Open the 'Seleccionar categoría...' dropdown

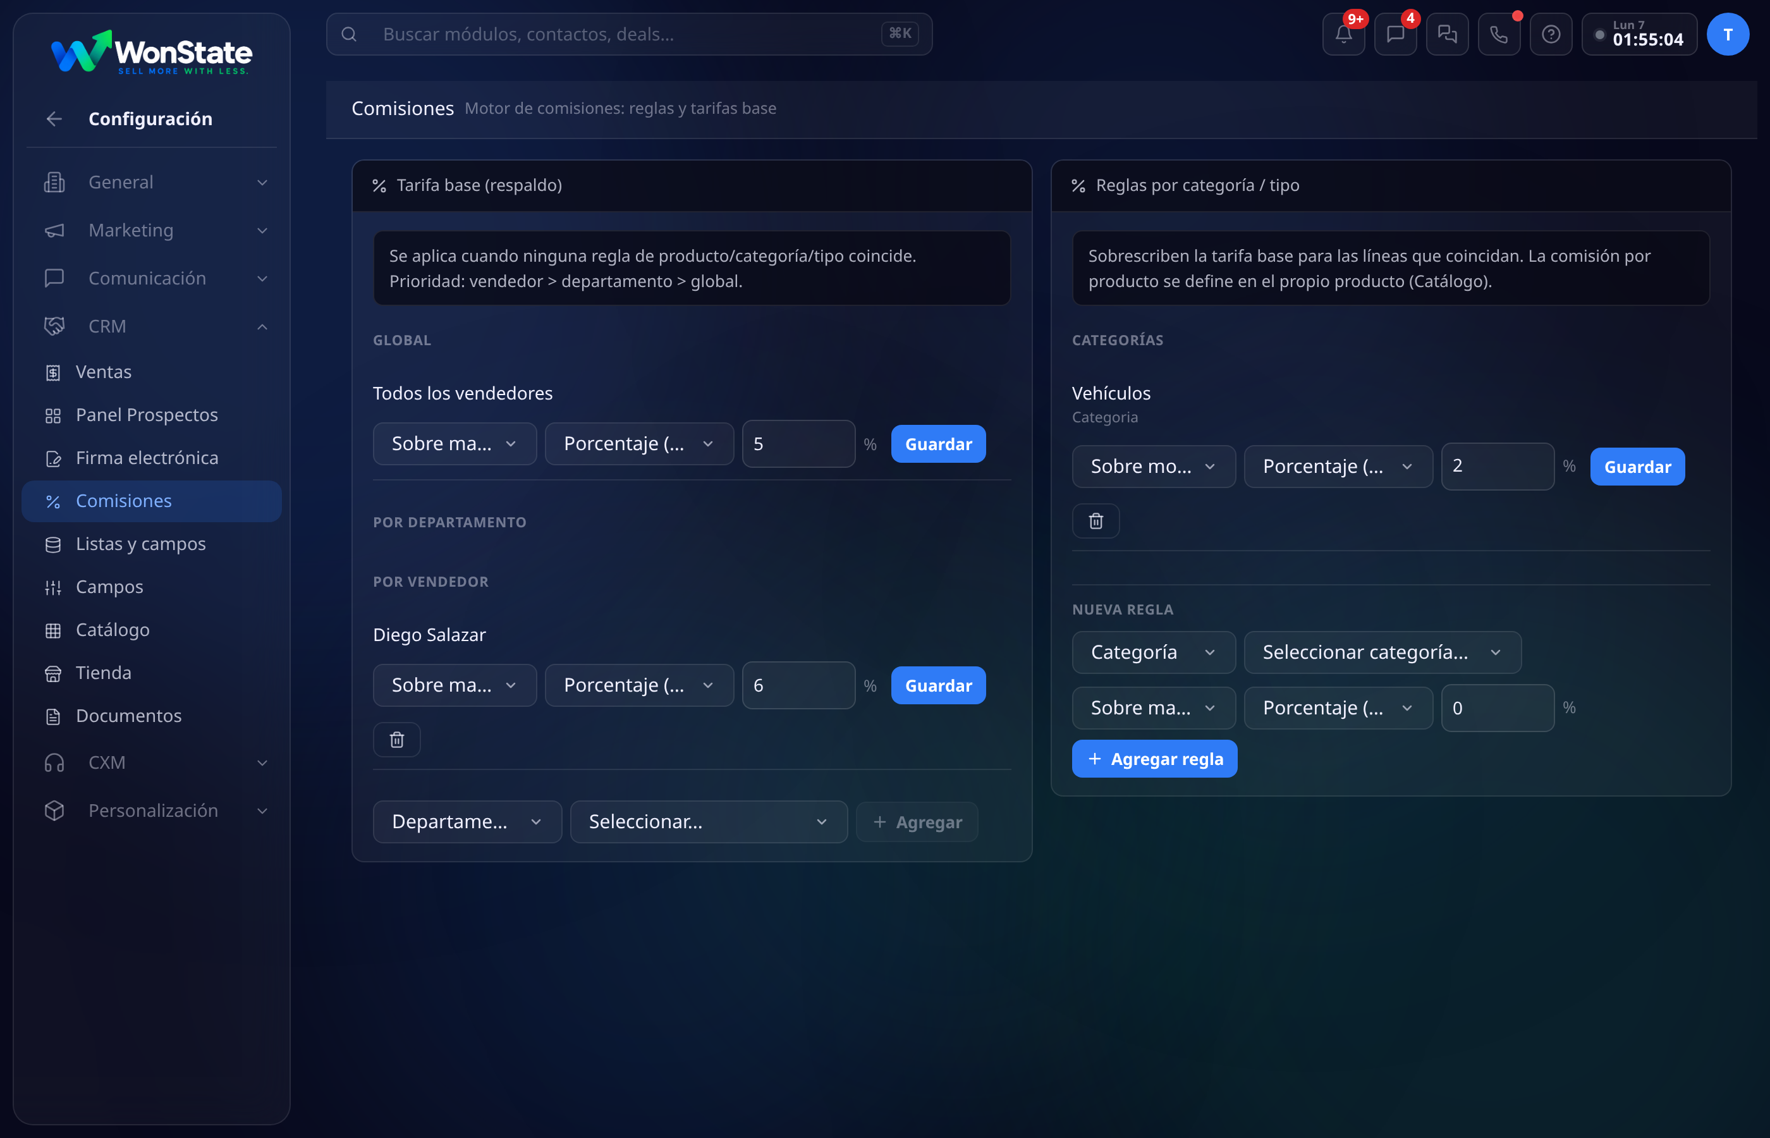point(1382,652)
